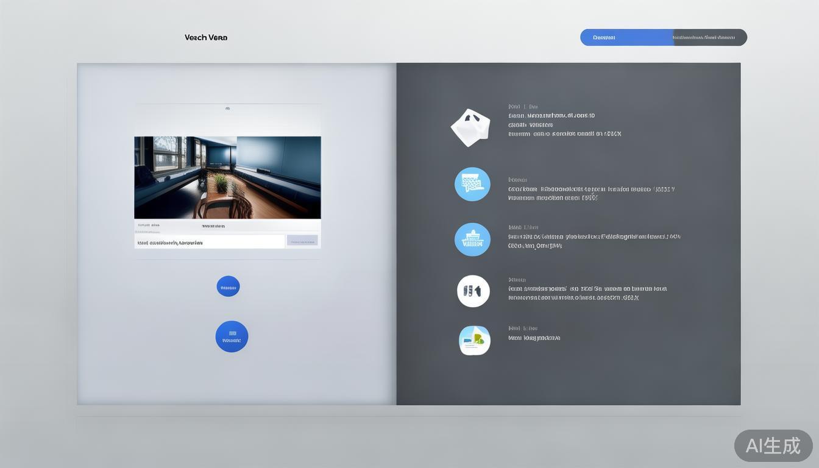Click the text beside the dark-bars icon

pos(587,293)
